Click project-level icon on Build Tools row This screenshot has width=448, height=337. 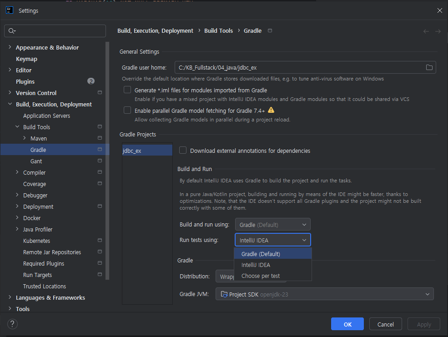100,126
